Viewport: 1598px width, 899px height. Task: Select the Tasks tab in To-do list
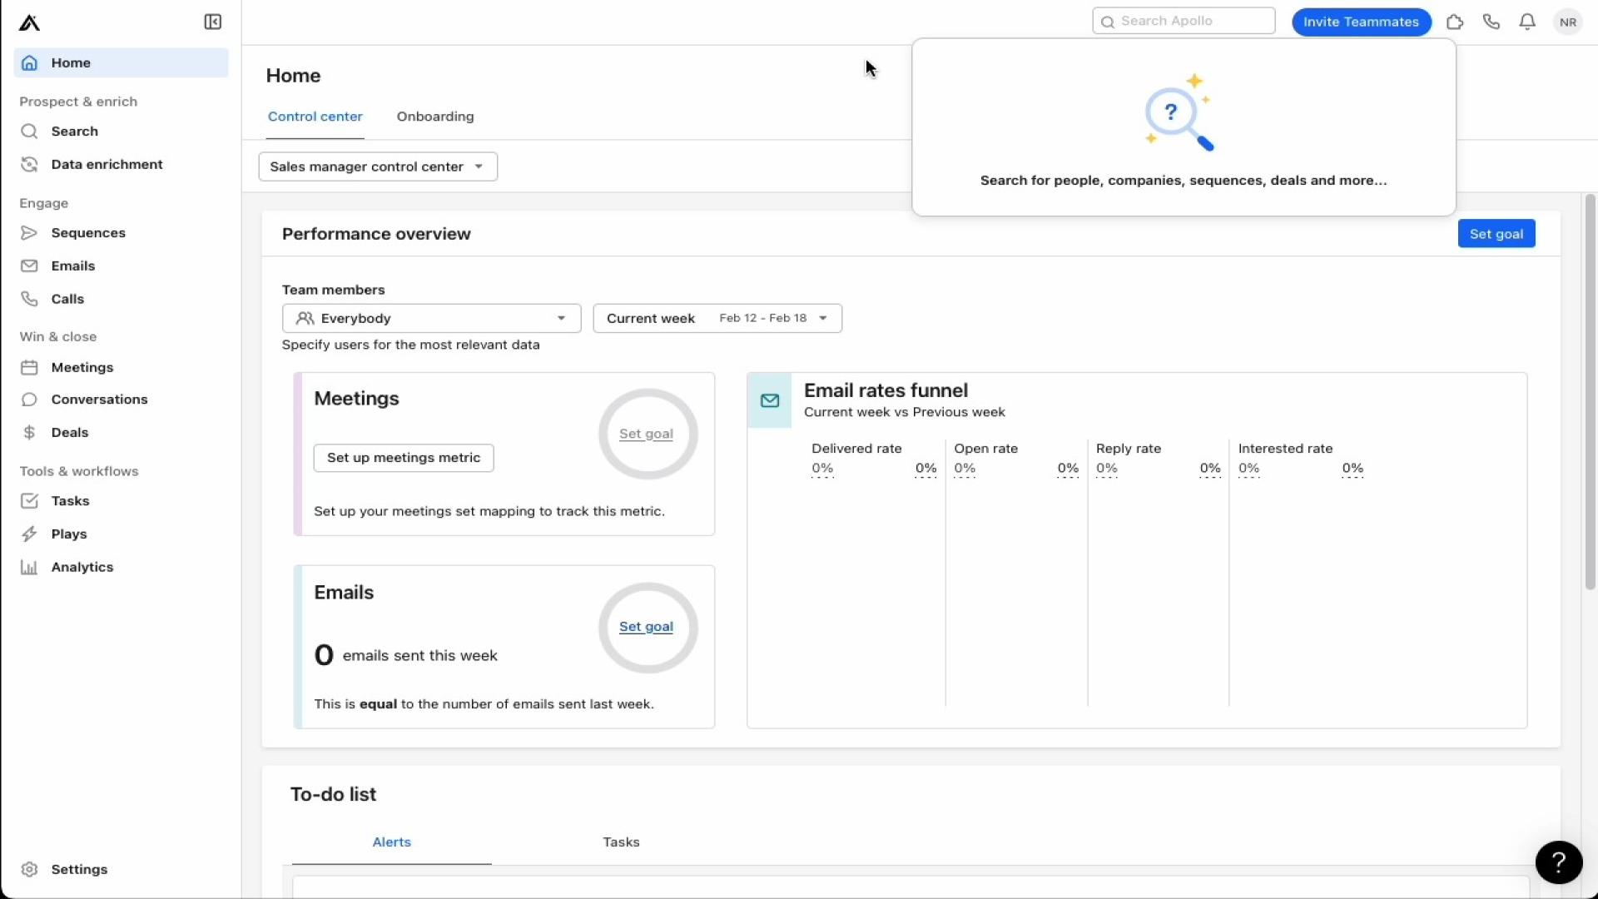(x=621, y=841)
